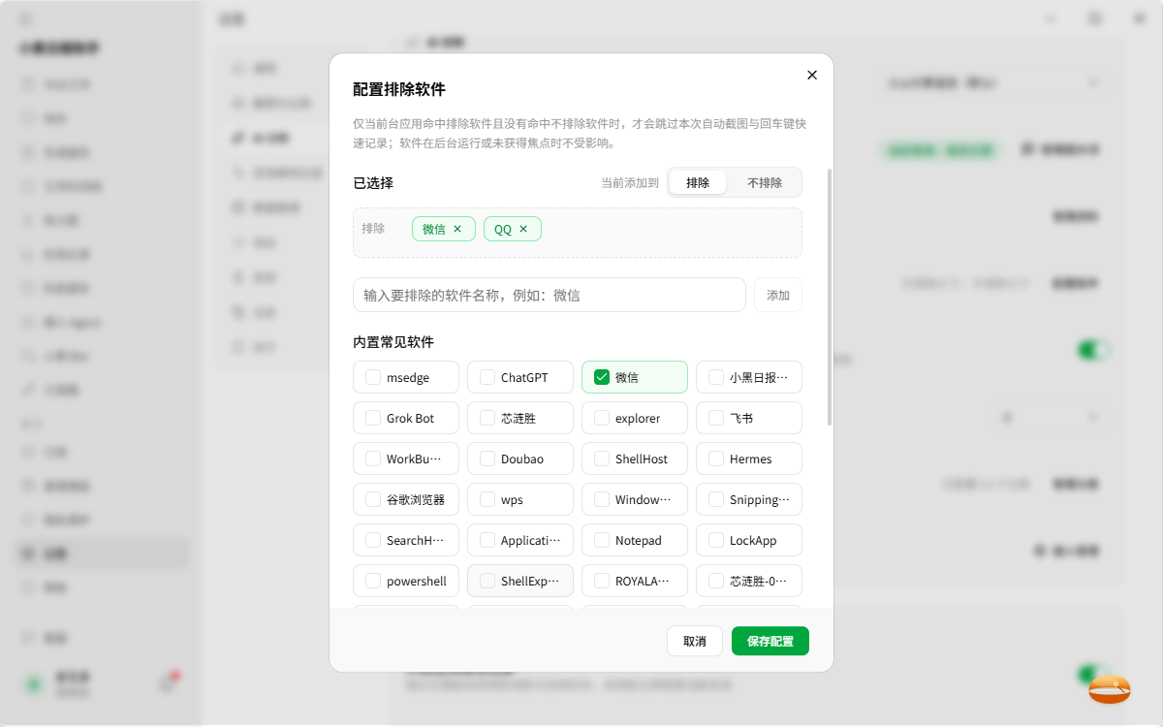Tick the Window… checkbox
Viewport: 1163px width, 727px height.
pos(602,499)
